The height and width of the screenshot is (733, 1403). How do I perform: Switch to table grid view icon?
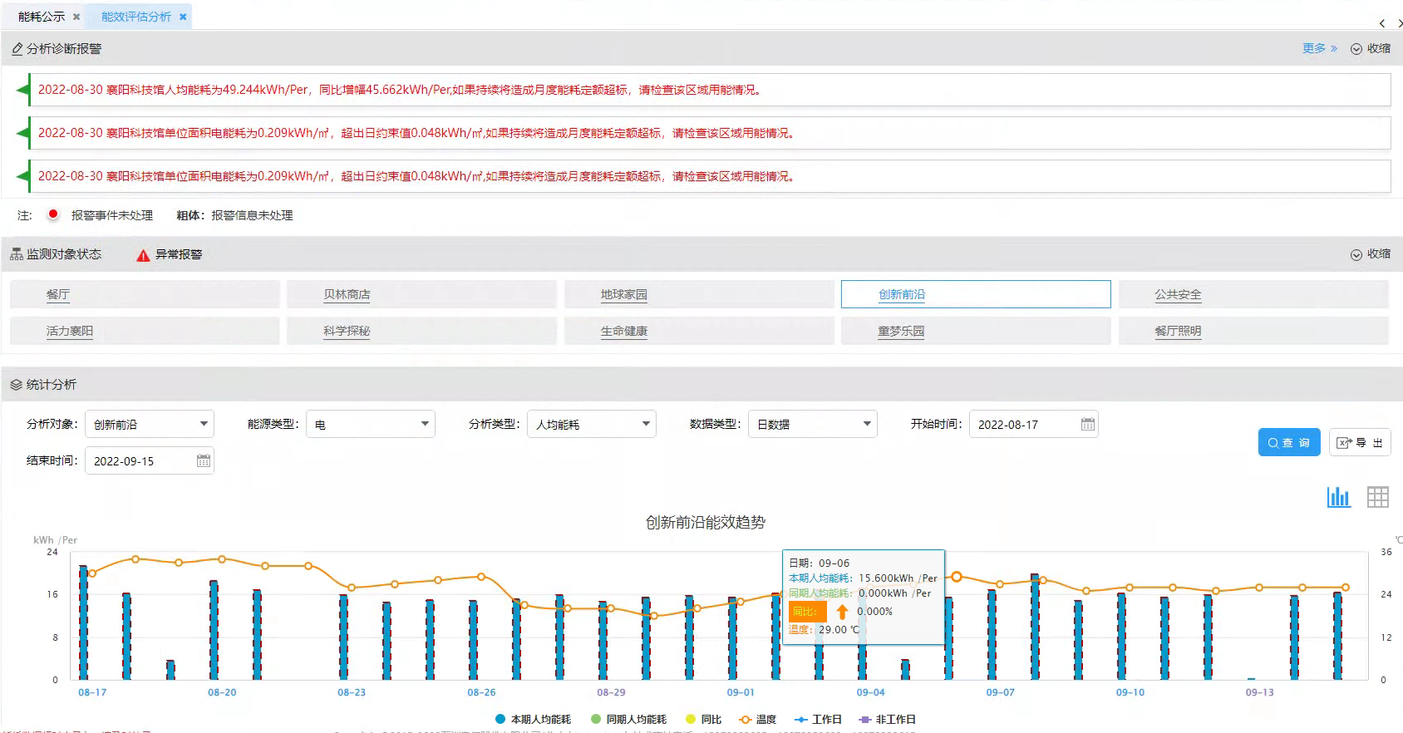[x=1377, y=497]
